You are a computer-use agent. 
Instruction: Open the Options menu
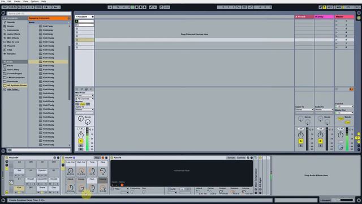[35, 1]
